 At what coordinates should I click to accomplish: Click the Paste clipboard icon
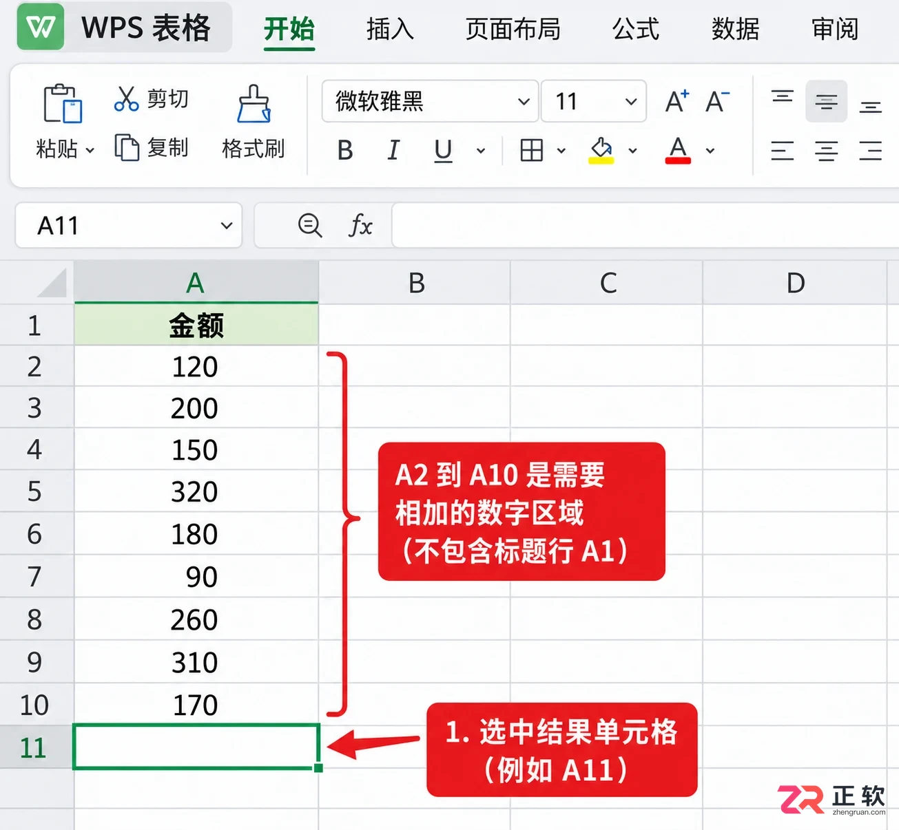pyautogui.click(x=63, y=104)
